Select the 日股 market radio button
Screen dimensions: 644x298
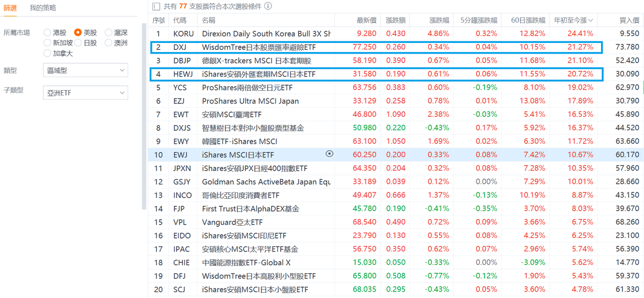pos(78,43)
